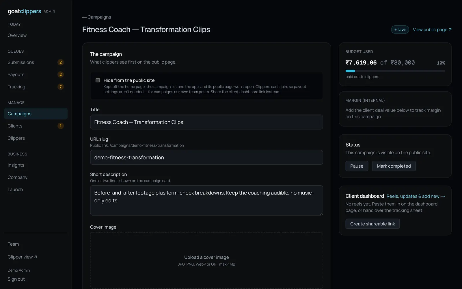The image size is (462, 289).
Task: Open Insights page
Action: (36, 165)
